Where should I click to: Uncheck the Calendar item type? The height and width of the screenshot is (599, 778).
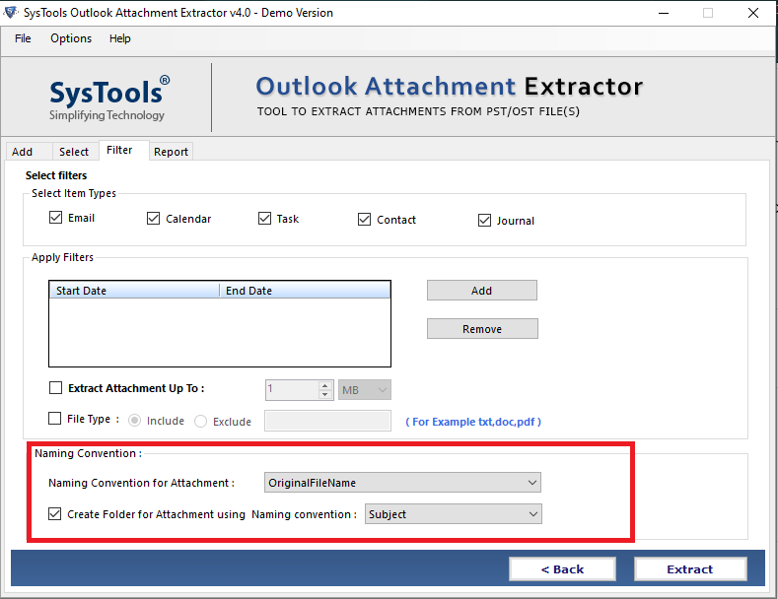point(153,219)
